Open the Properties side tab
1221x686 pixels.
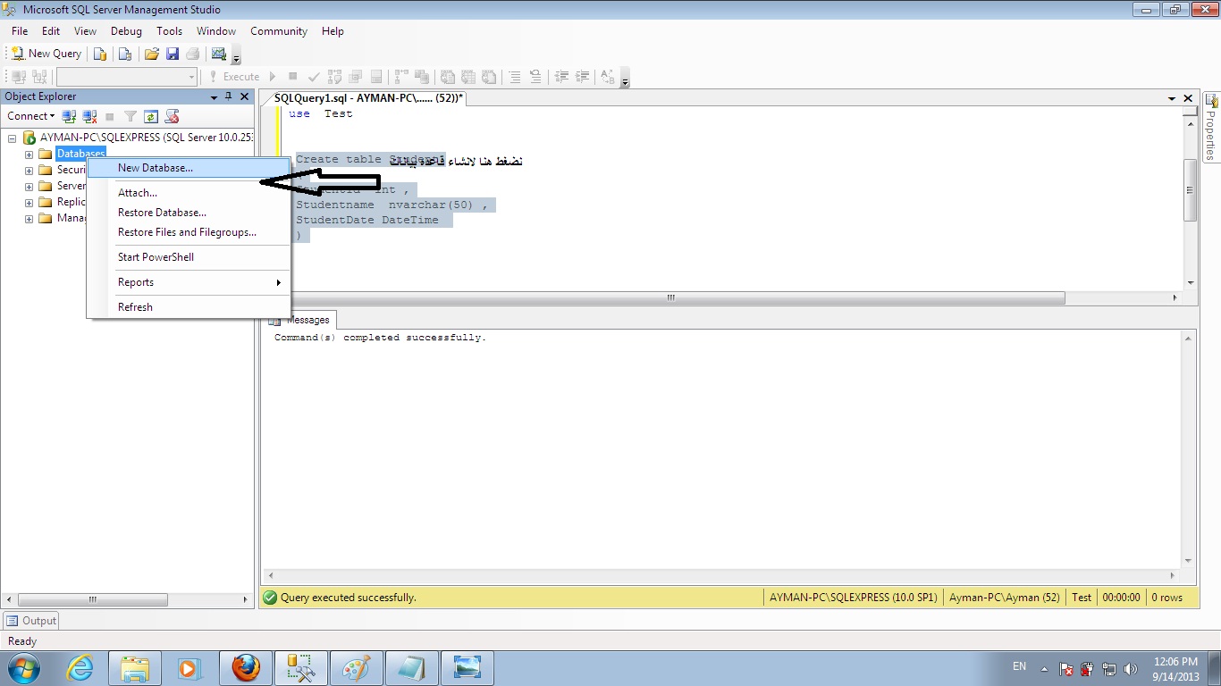click(x=1211, y=127)
